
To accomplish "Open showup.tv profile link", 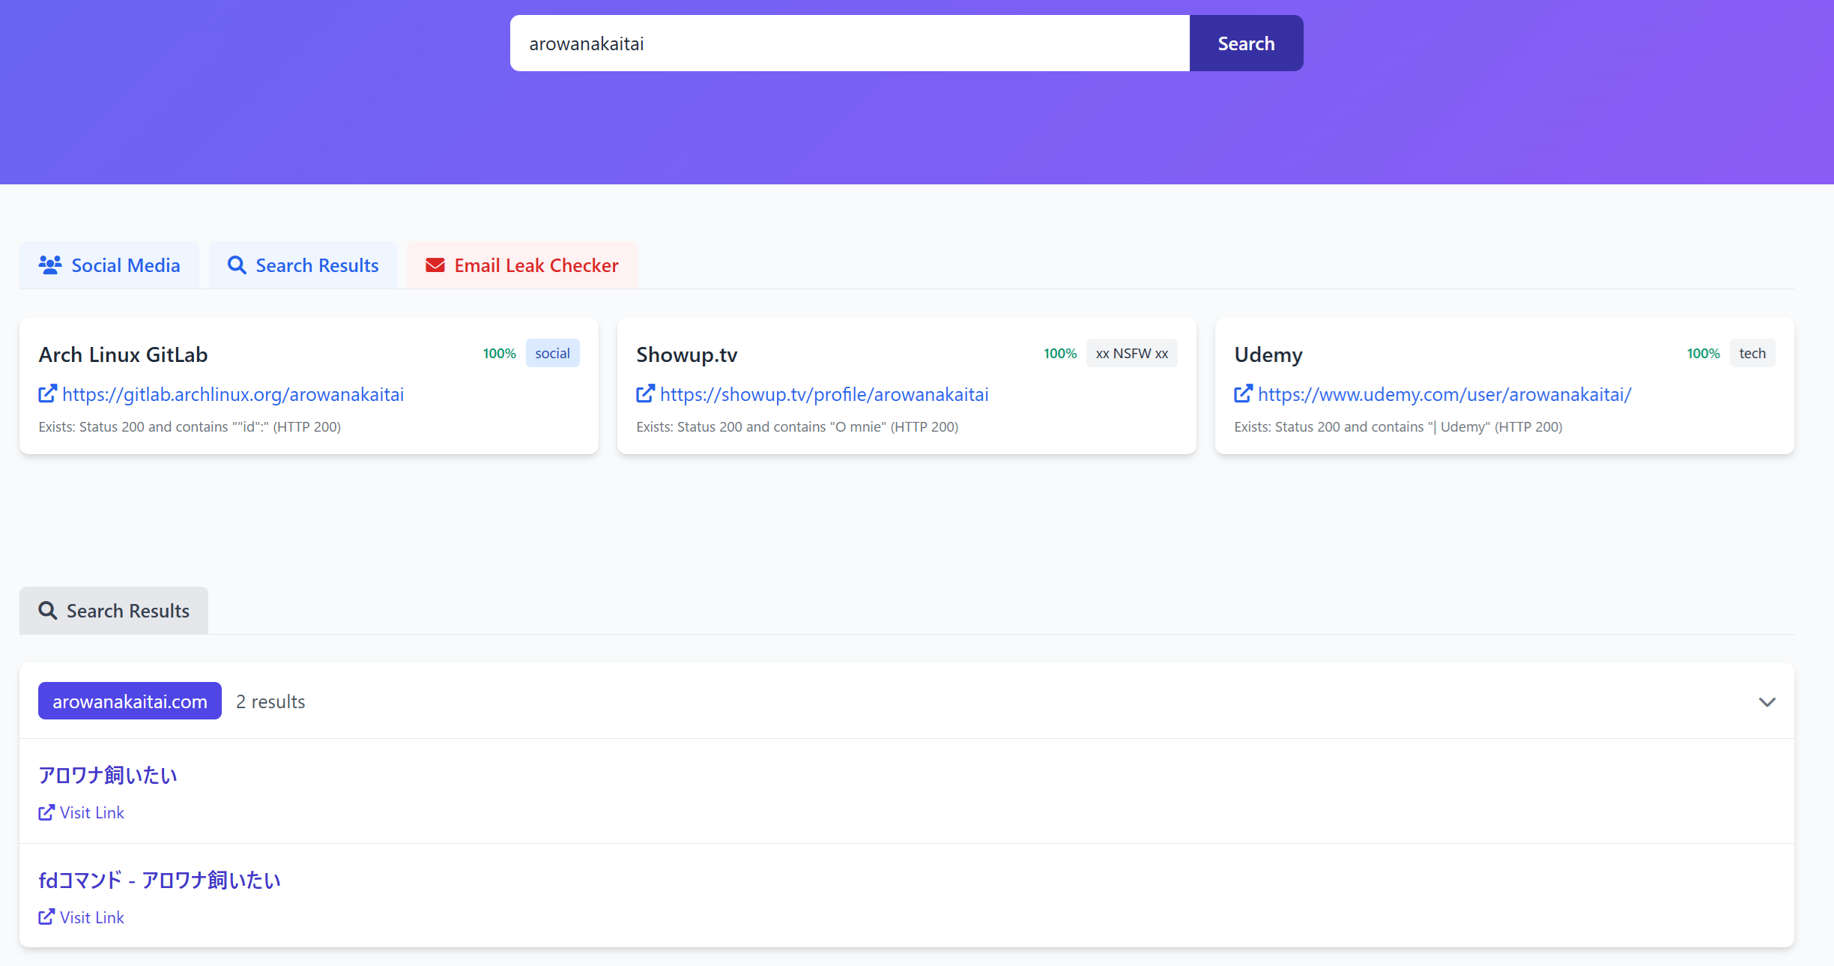I will click(824, 394).
